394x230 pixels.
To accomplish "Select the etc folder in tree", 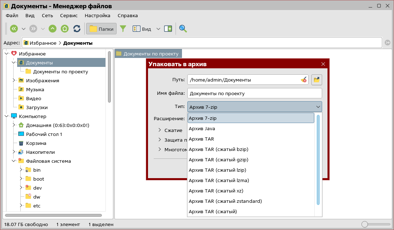I will point(37,206).
